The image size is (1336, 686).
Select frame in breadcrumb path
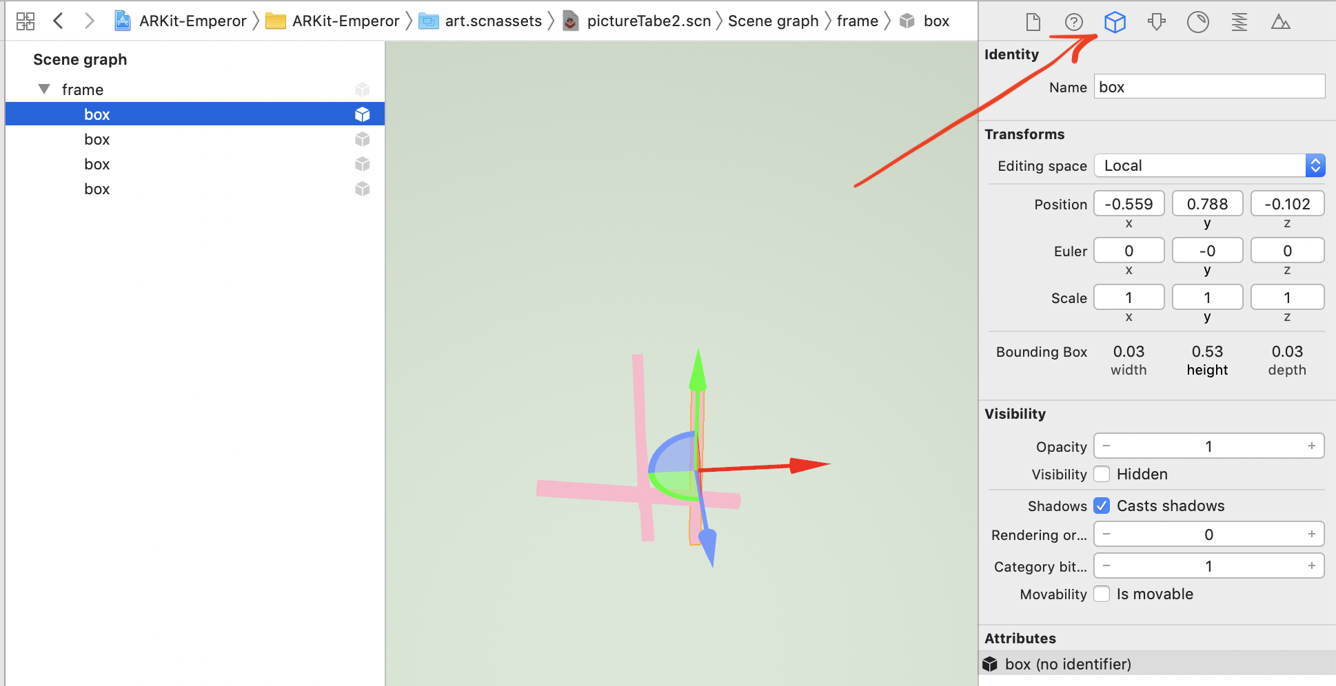pyautogui.click(x=857, y=21)
